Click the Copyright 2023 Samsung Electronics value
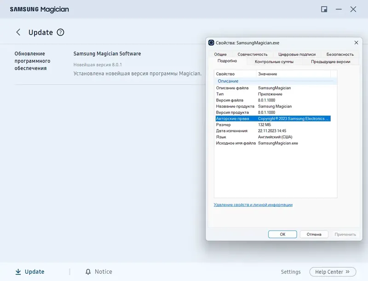The image size is (368, 281). [x=293, y=119]
